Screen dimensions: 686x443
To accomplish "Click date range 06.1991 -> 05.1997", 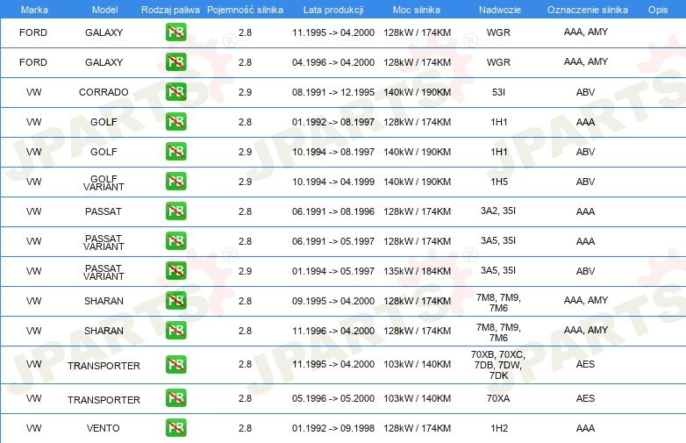I will tap(333, 241).
